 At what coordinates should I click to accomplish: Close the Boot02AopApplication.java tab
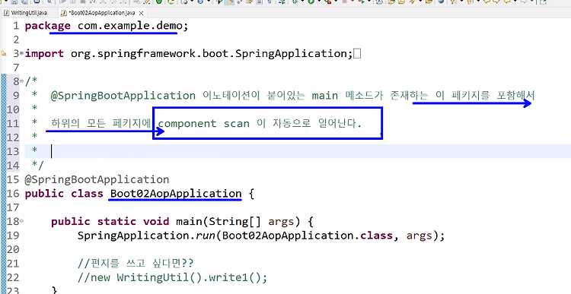tap(142, 13)
